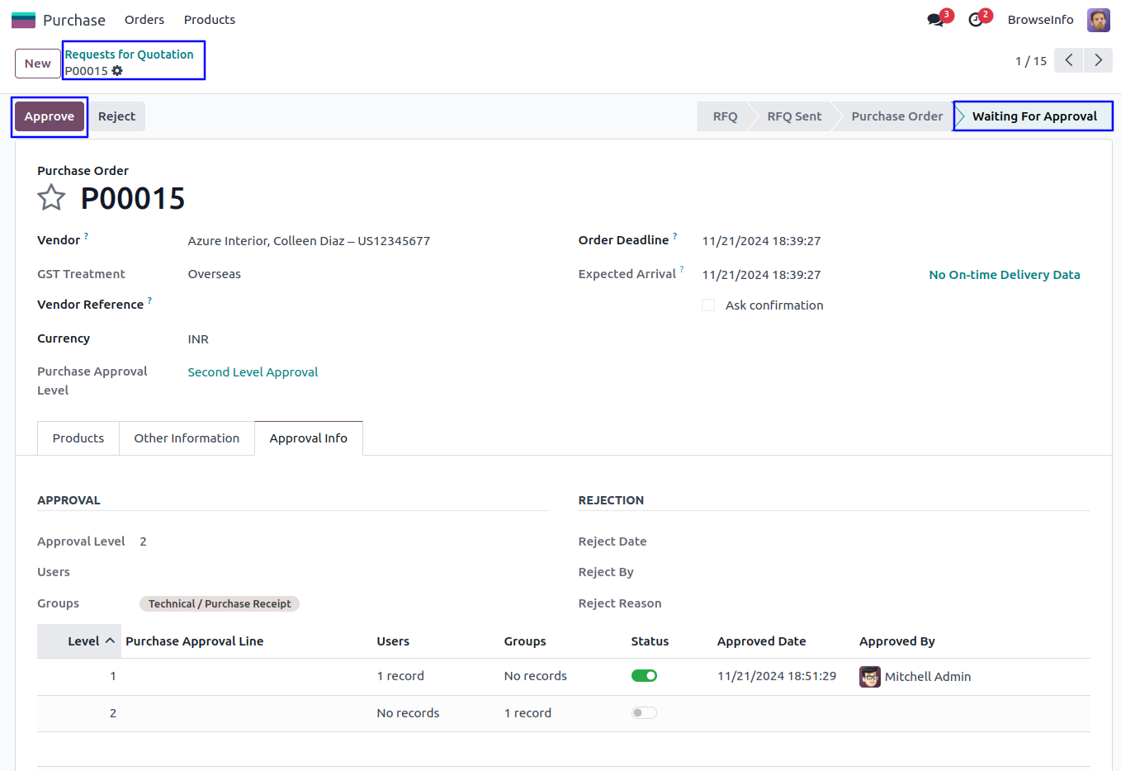Click the Approve button
1121x771 pixels.
click(50, 116)
